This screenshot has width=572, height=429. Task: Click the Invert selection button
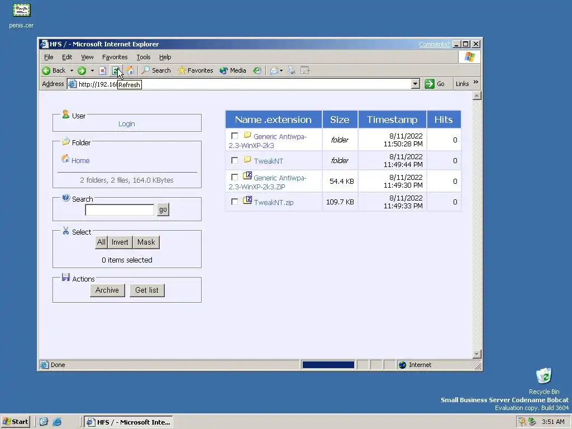(120, 242)
